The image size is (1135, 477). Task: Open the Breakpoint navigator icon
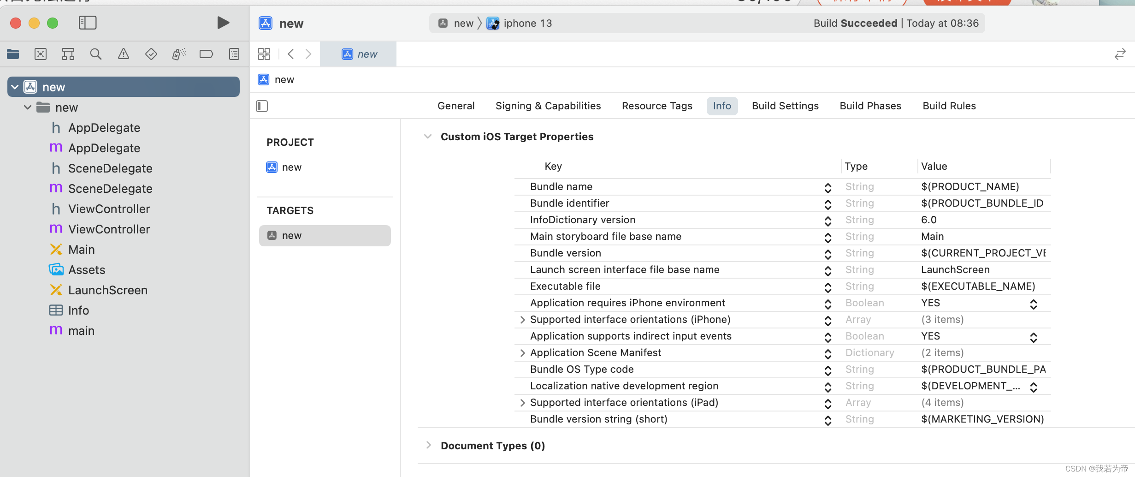tap(206, 54)
